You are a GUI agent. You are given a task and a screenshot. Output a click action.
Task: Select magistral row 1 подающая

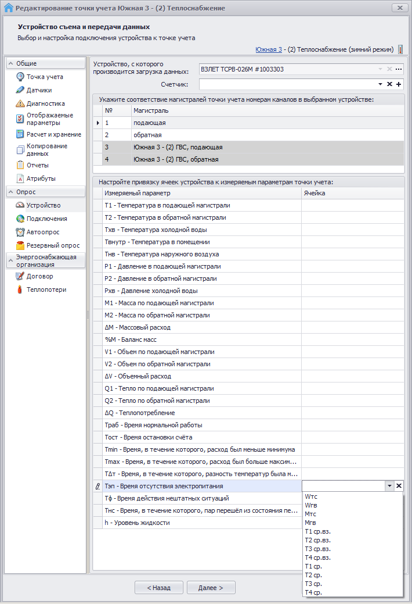tap(248, 123)
